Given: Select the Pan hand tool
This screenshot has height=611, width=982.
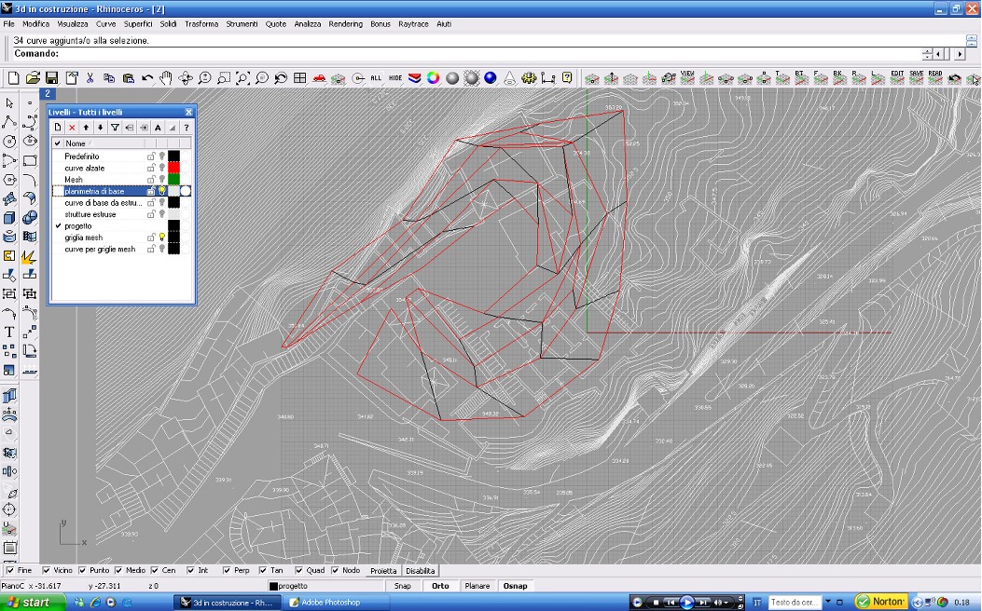Looking at the screenshot, I should [165, 78].
